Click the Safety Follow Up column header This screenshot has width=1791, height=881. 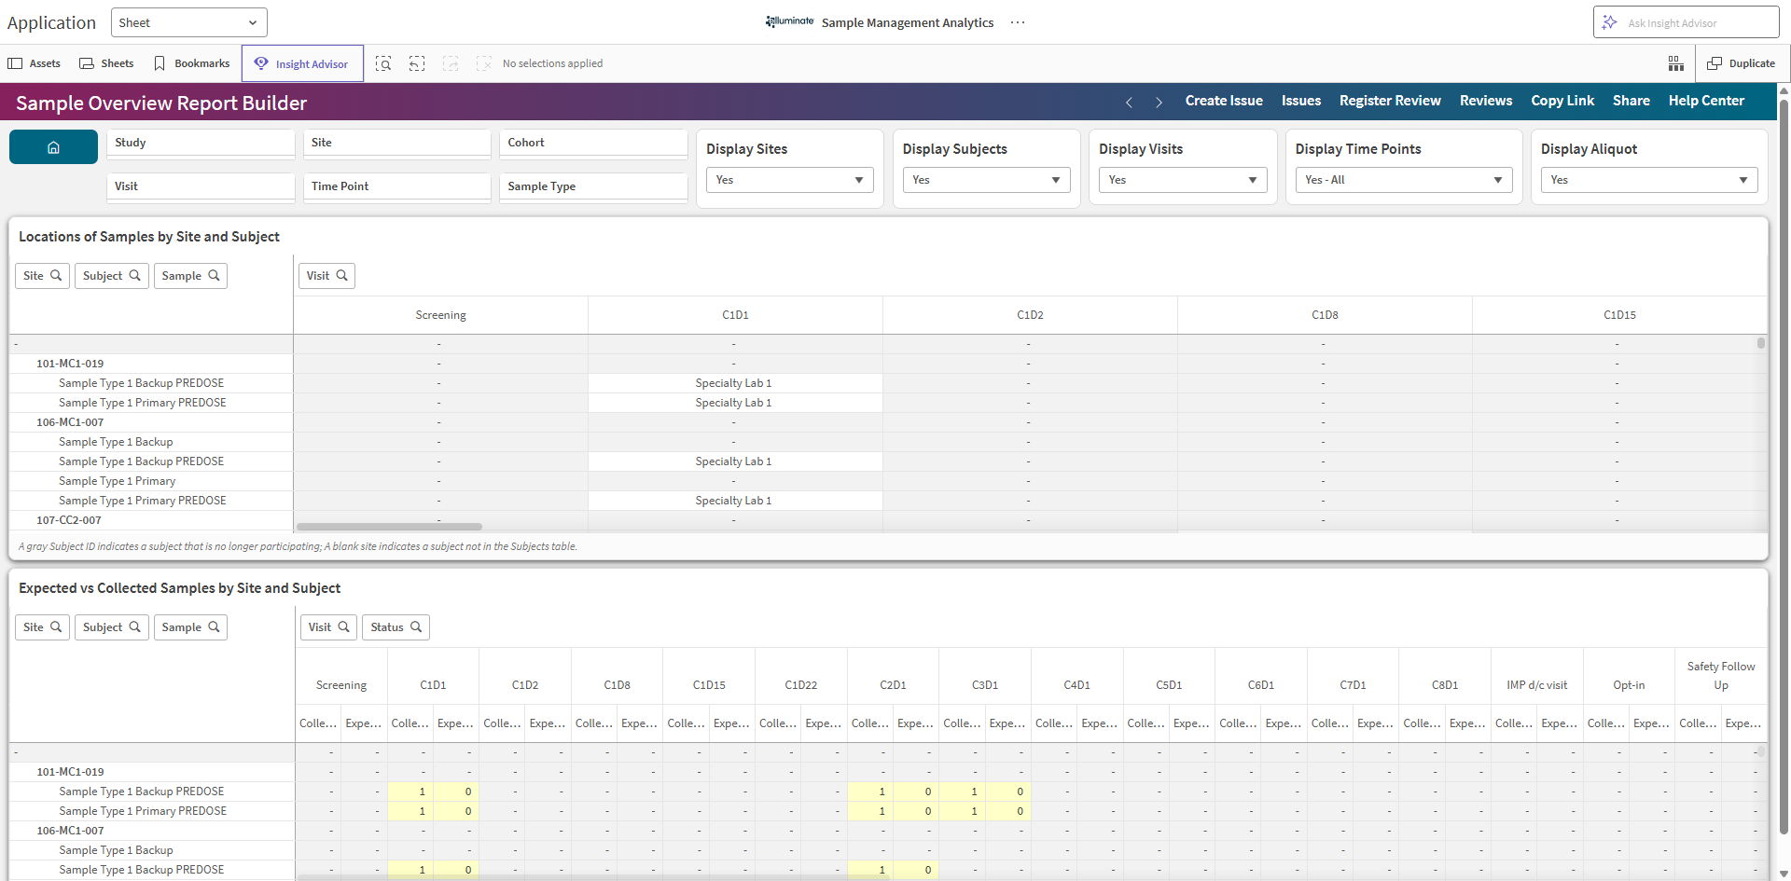click(1721, 676)
